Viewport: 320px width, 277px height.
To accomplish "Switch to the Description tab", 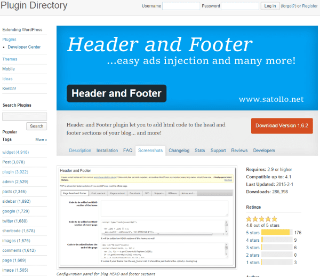I will pyautogui.click(x=80, y=151).
